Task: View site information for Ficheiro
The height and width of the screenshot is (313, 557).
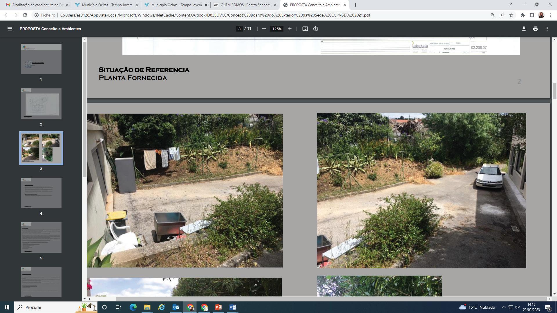Action: click(x=45, y=15)
